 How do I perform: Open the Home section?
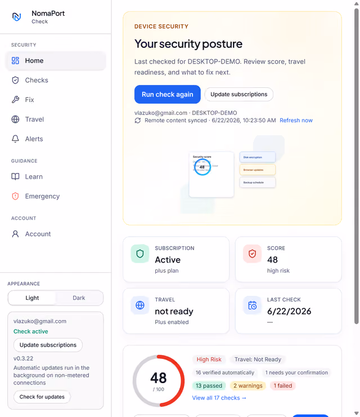(x=56, y=61)
